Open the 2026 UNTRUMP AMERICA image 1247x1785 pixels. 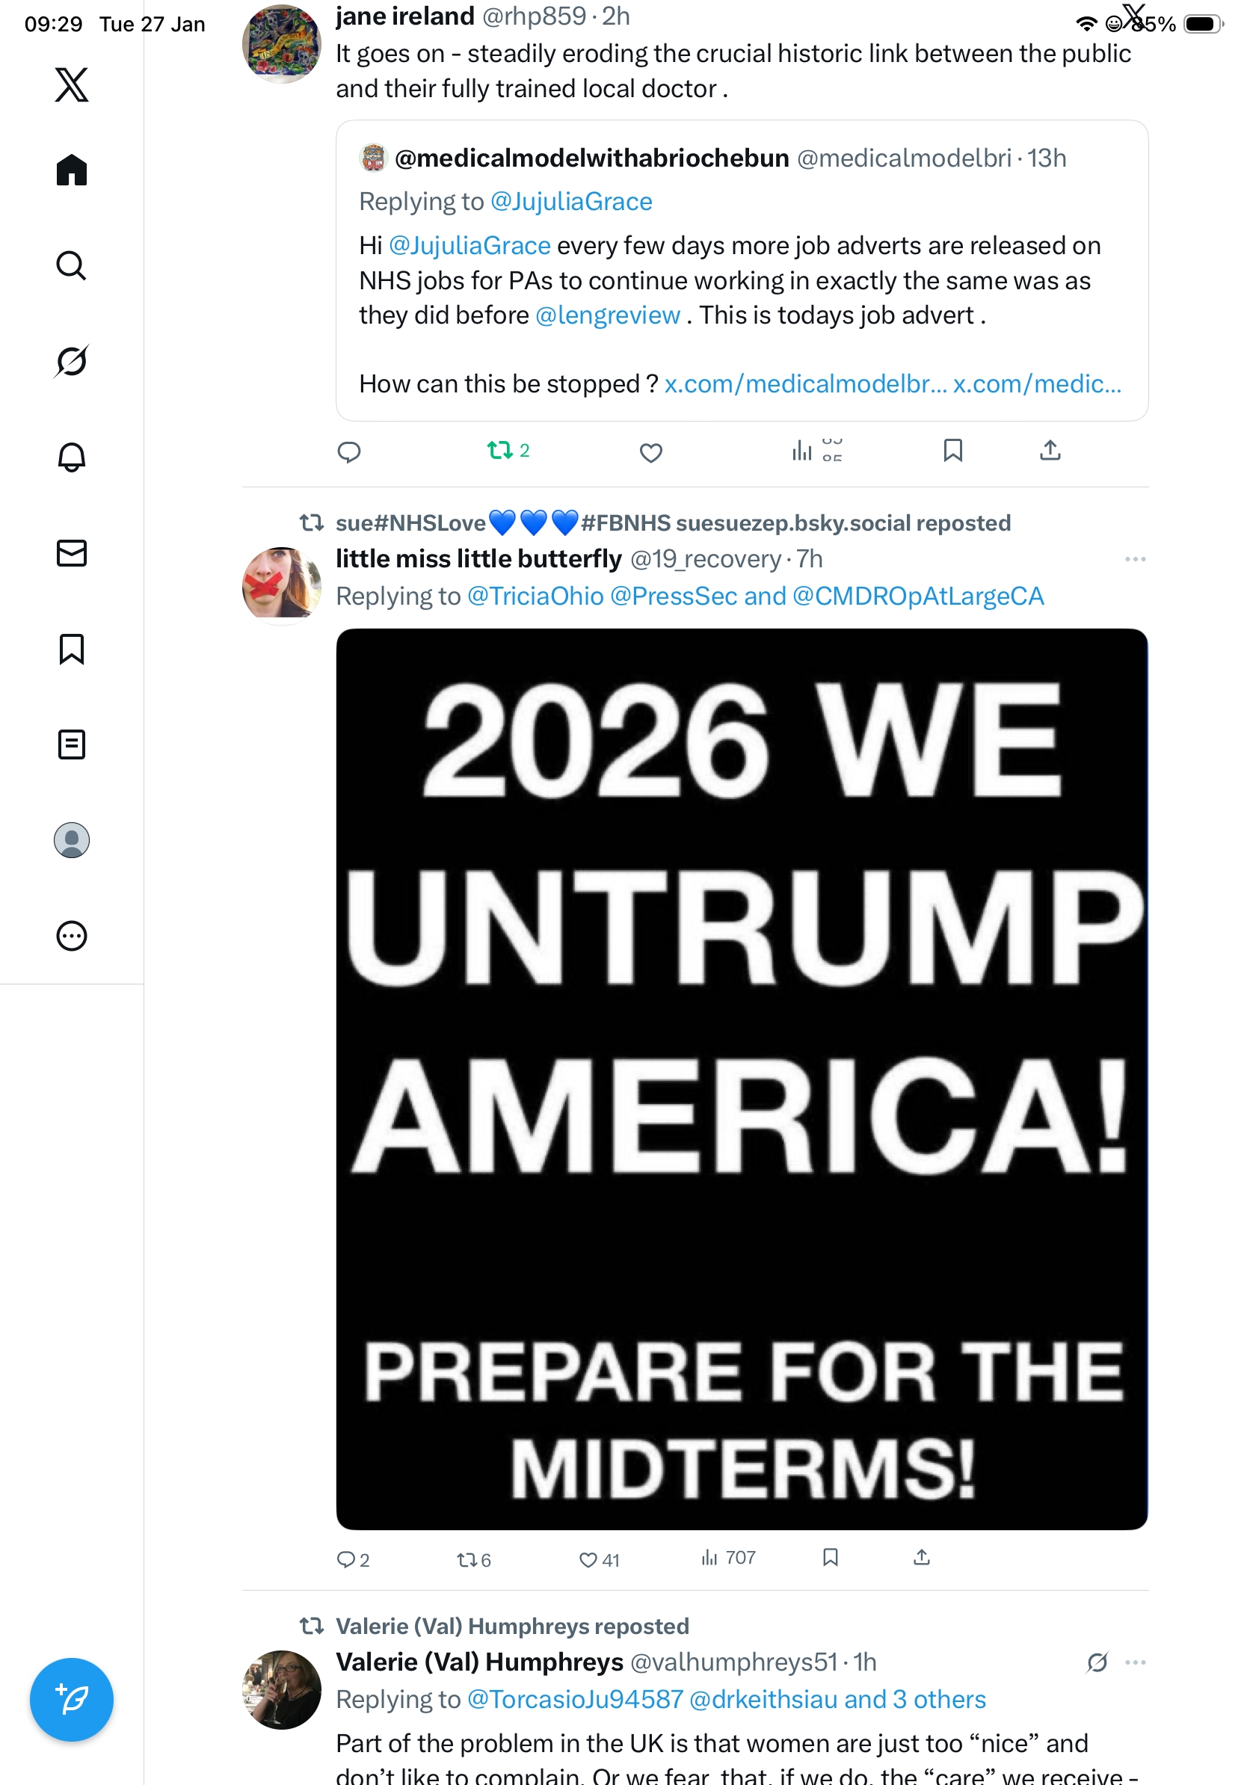[x=741, y=1079]
